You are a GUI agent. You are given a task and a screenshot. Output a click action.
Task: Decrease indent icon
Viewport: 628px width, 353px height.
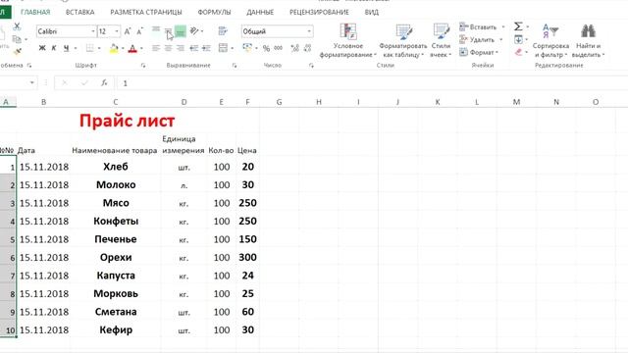point(194,48)
